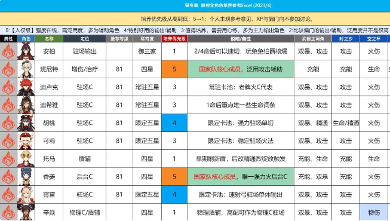Select 宵宫's character portrait
Screen dimensions: 390x221
(x=26, y=195)
